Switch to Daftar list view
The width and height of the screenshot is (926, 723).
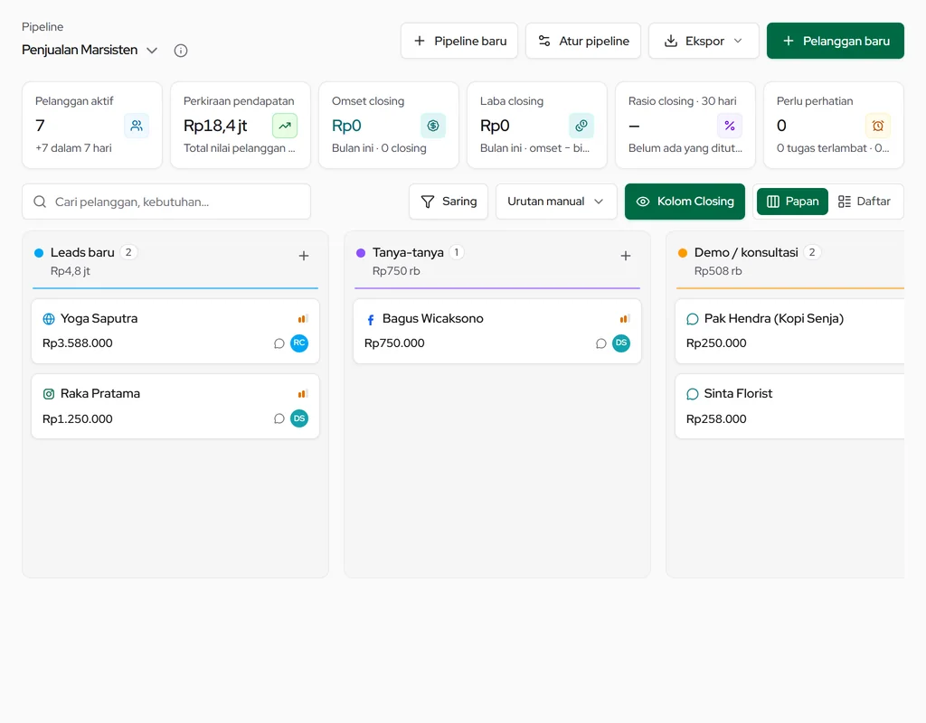(864, 202)
